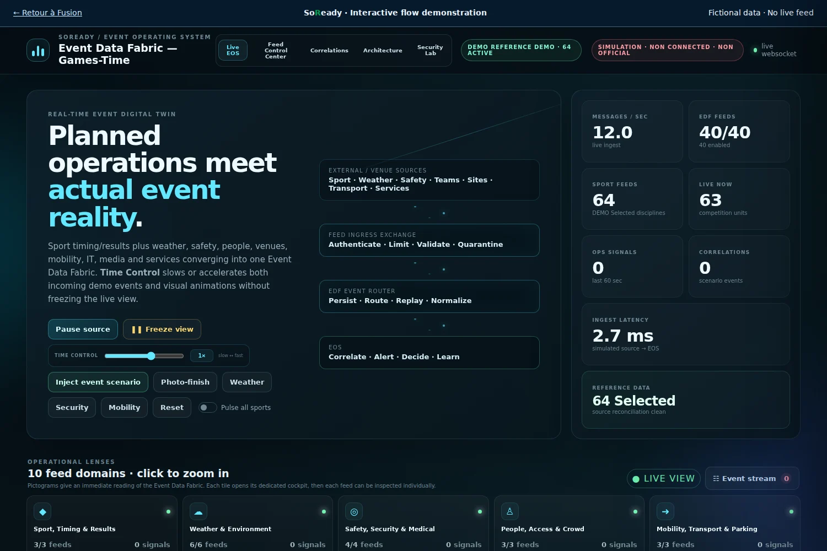The height and width of the screenshot is (551, 827).
Task: Open the Correlations tab
Action: pos(329,50)
